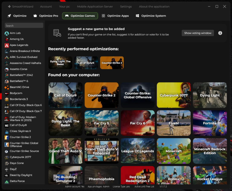Open the Mobile Application Server menu

(x=95, y=7)
